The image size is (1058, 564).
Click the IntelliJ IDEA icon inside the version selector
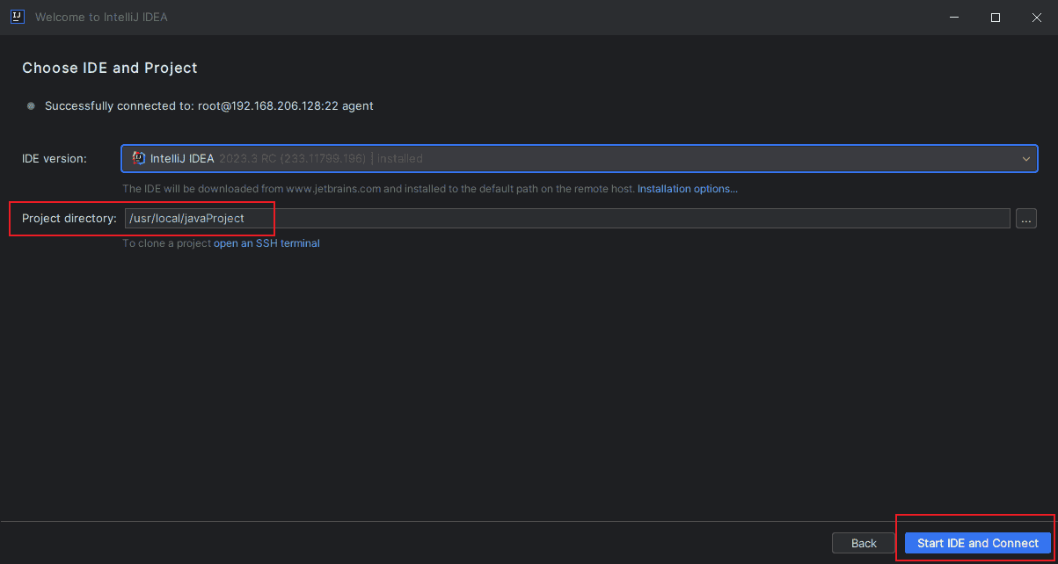(x=138, y=158)
